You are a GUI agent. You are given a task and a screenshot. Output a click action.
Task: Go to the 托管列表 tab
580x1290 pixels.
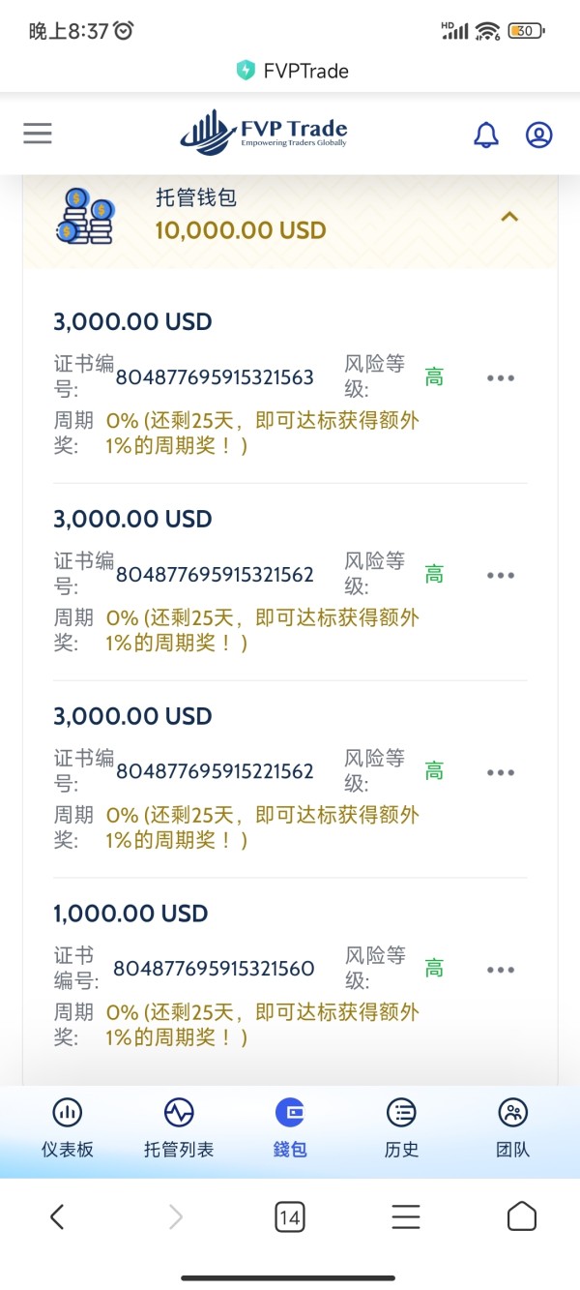179,1128
